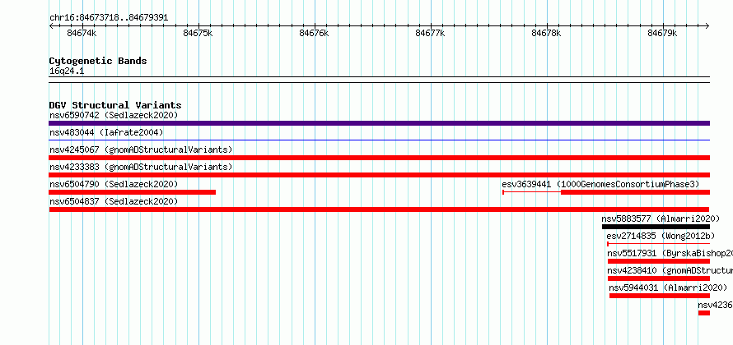Open variant label nsv5944031 (Almarri2020)
The image size is (733, 345).
[668, 287]
